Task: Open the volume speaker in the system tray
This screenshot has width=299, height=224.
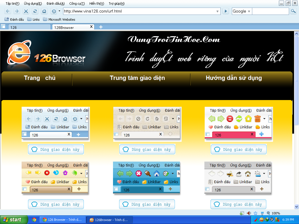Action: [272, 220]
